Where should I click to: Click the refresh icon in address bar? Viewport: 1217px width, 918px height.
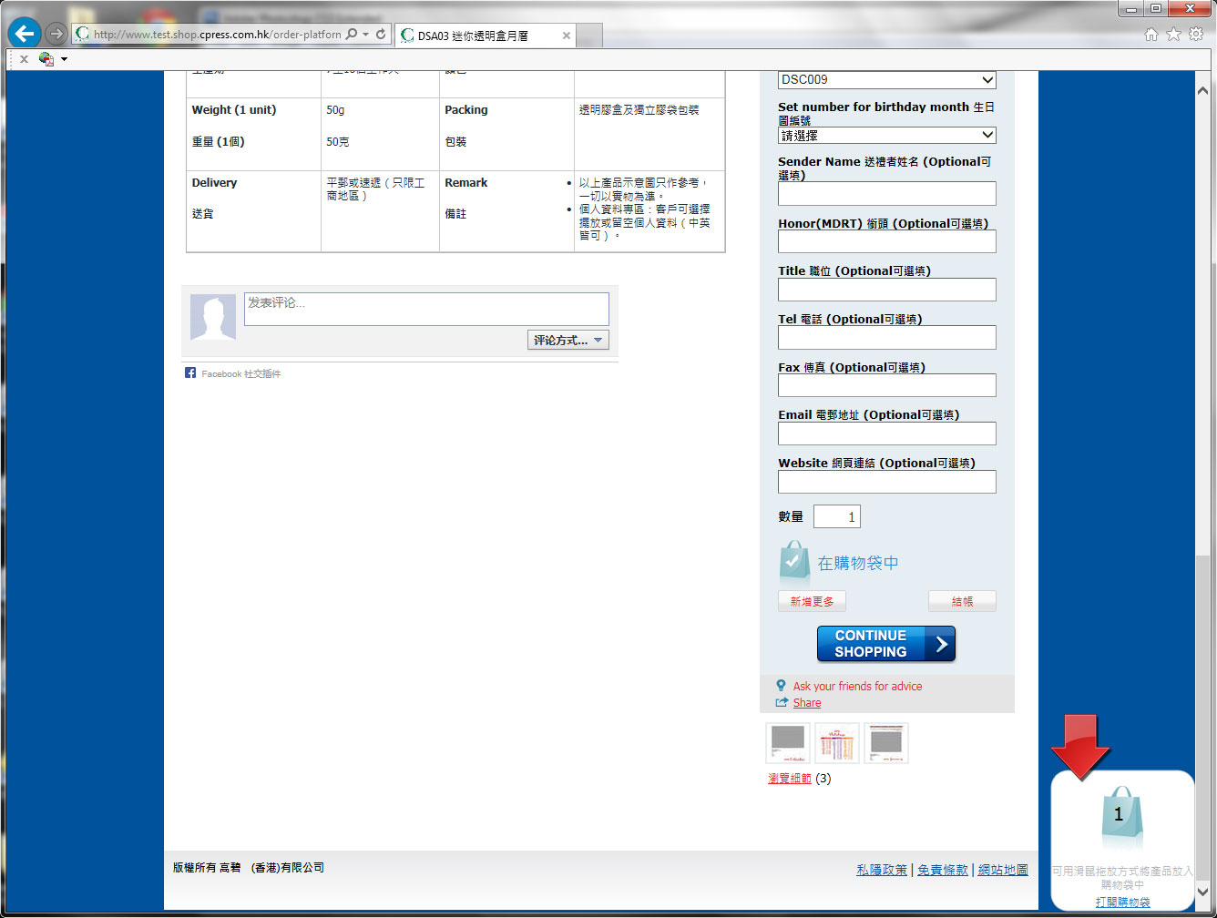(x=381, y=35)
